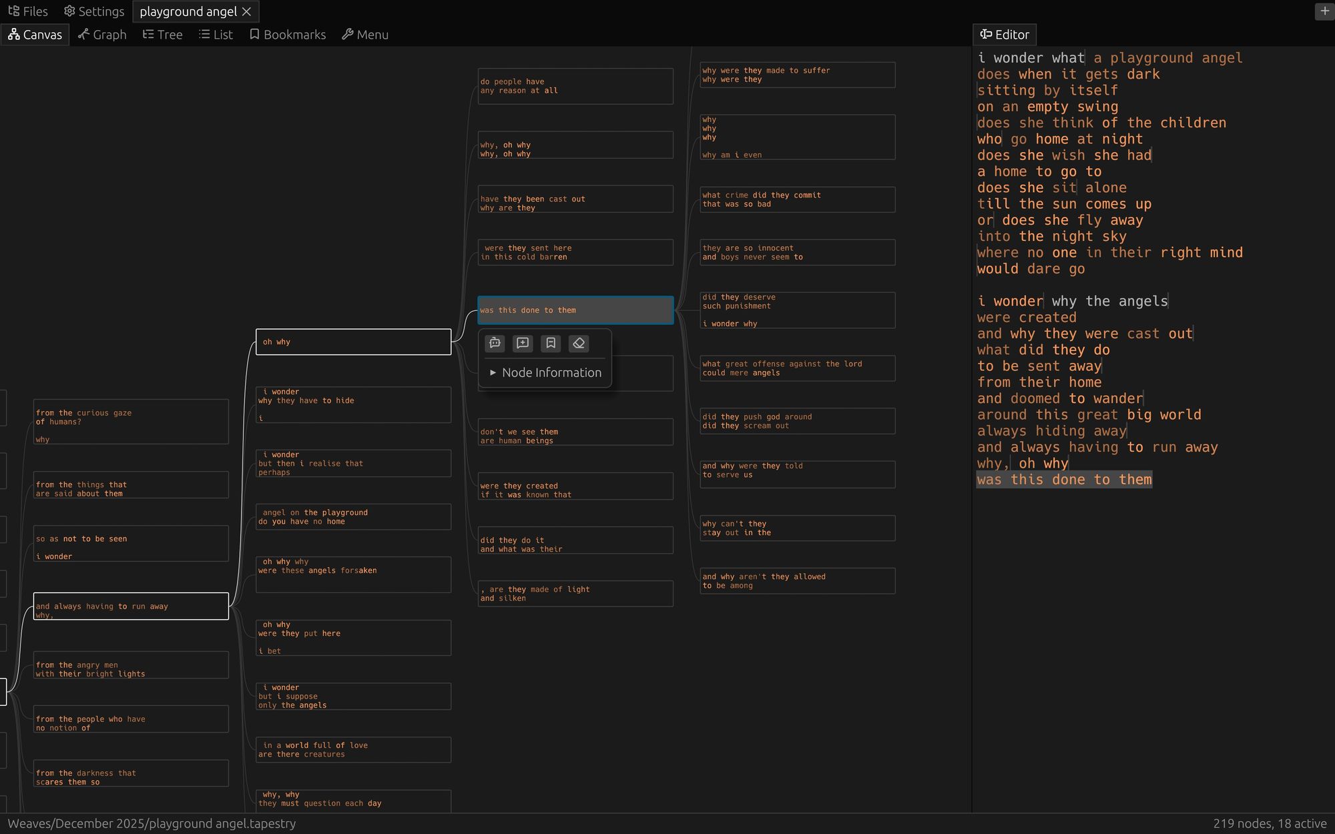1335x834 pixels.
Task: Select the Editor panel tab
Action: [x=1005, y=35]
